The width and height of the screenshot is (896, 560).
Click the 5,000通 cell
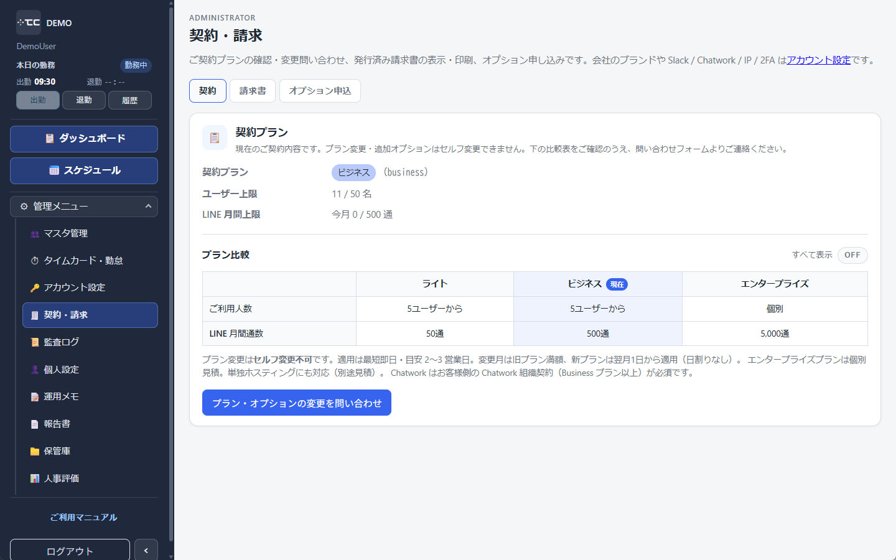[775, 334]
